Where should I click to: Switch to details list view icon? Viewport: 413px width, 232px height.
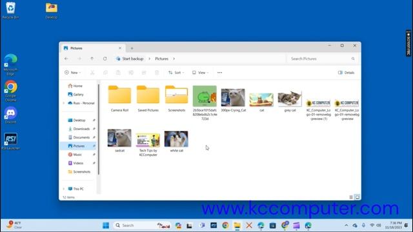tap(351, 197)
